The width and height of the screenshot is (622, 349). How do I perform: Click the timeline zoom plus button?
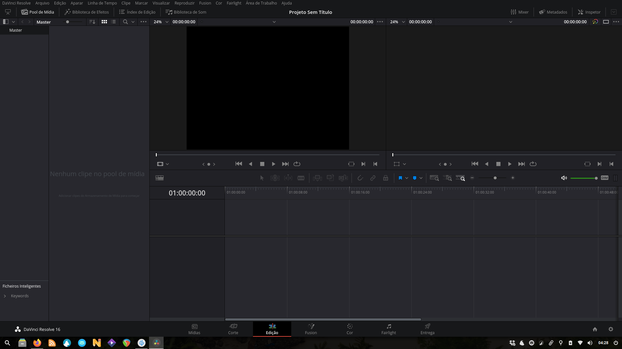click(513, 178)
